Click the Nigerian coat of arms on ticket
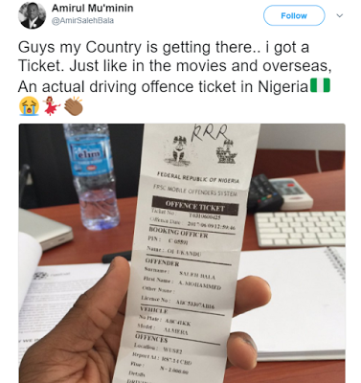The height and width of the screenshot is (383, 361). click(177, 149)
